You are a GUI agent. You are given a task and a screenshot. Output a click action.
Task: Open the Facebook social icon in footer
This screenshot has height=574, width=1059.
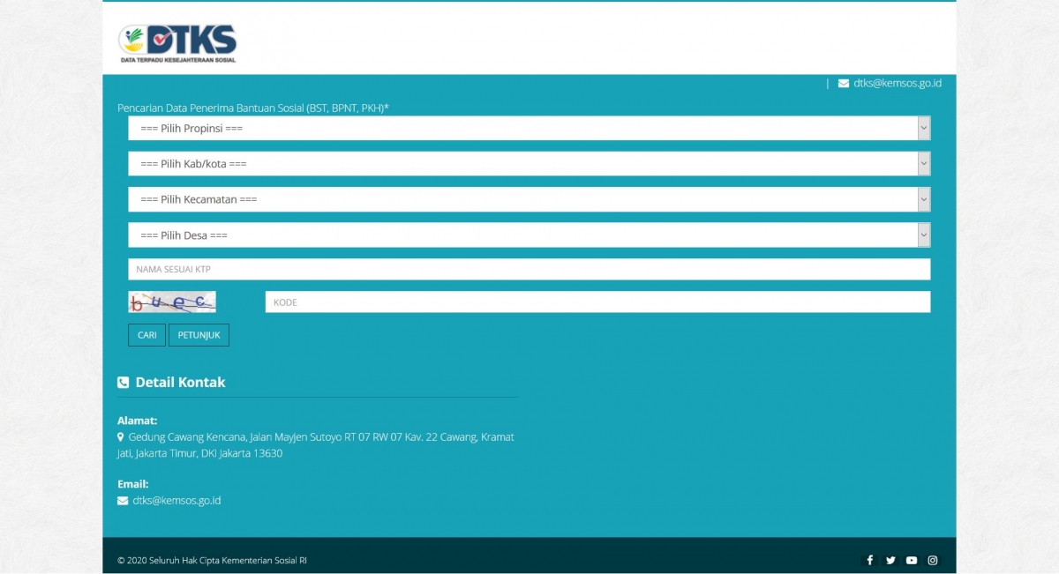(x=869, y=560)
